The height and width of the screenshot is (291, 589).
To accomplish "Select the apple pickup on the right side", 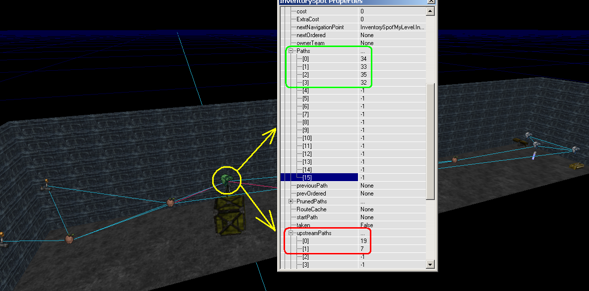I will point(455,159).
